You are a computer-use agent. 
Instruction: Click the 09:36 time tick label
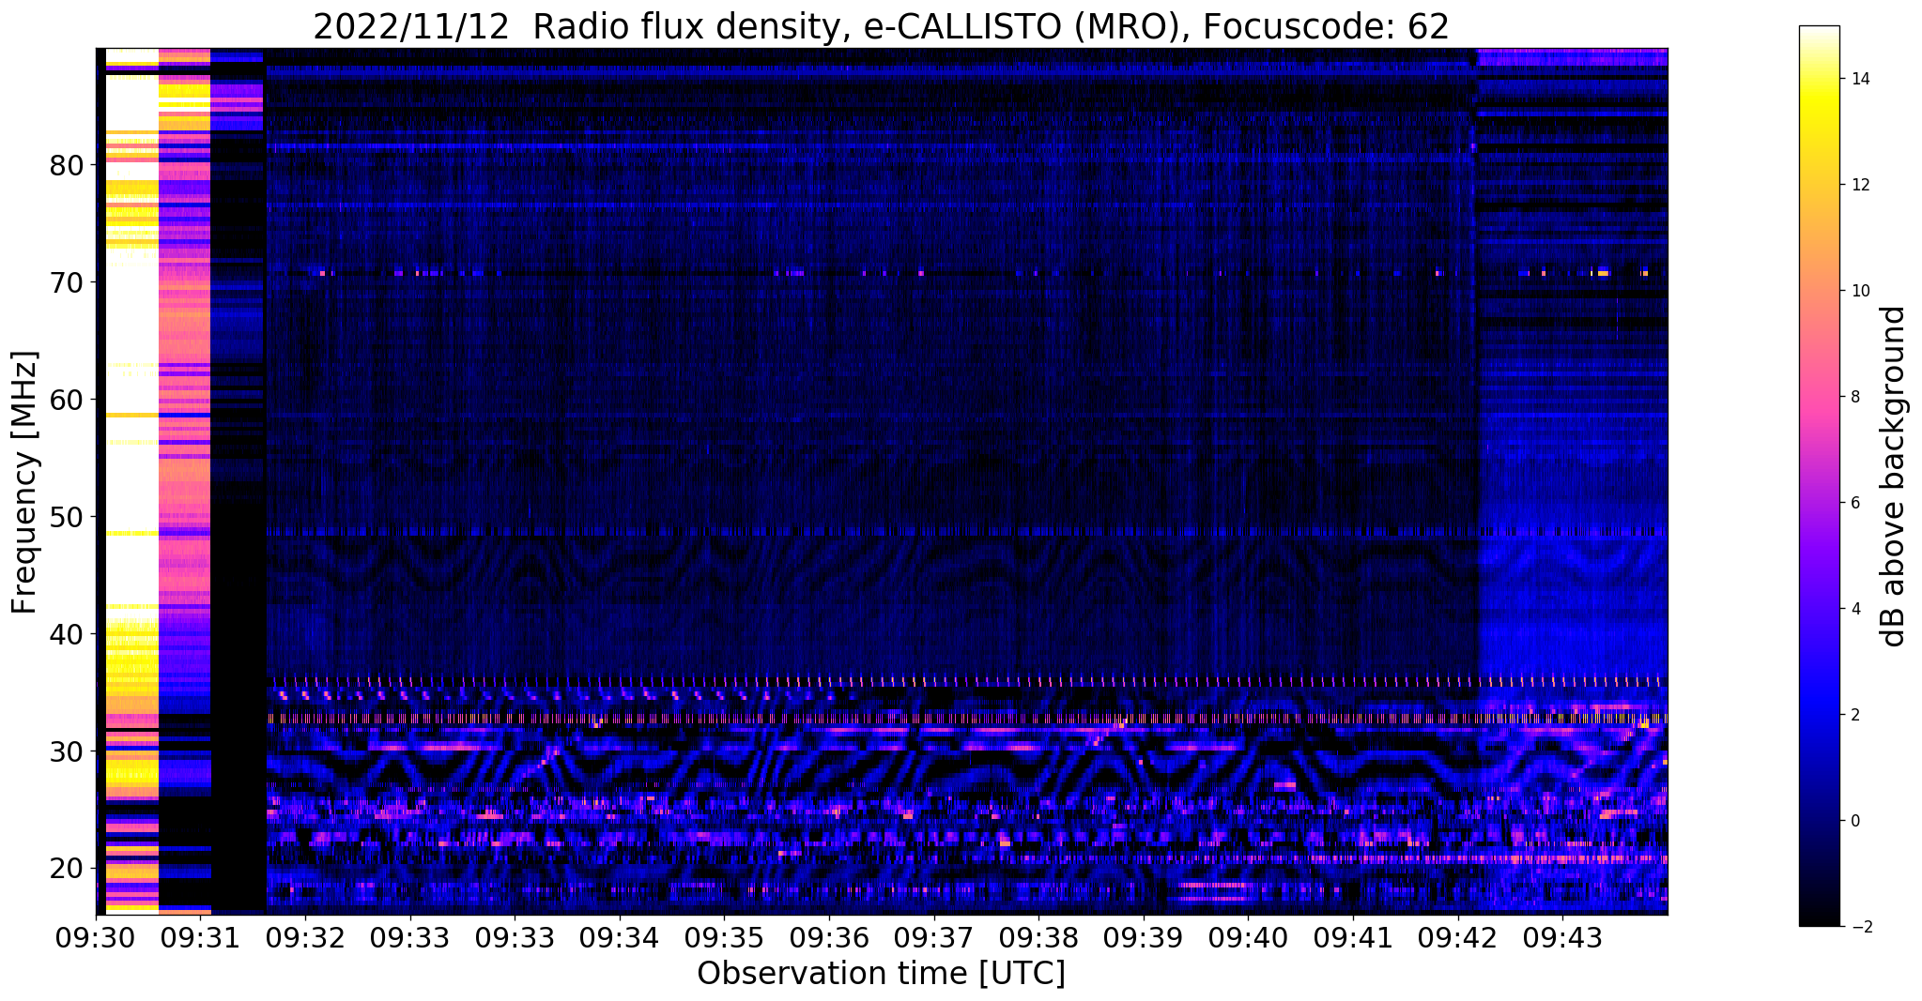[x=828, y=936]
